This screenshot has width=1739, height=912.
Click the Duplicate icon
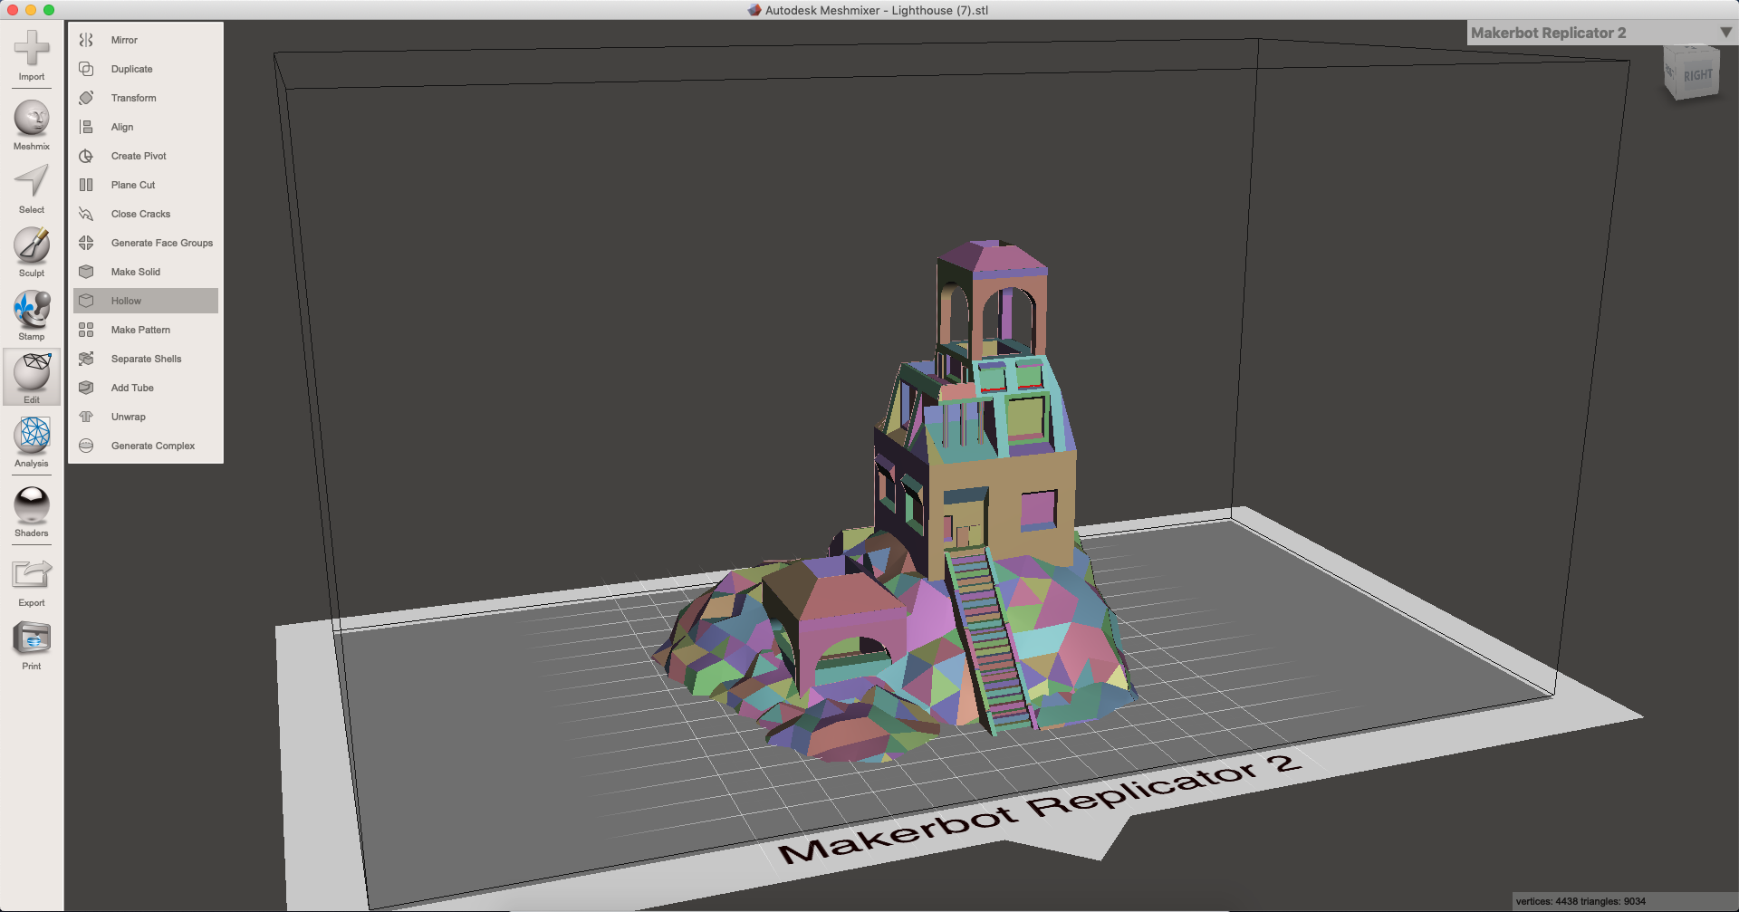86,69
